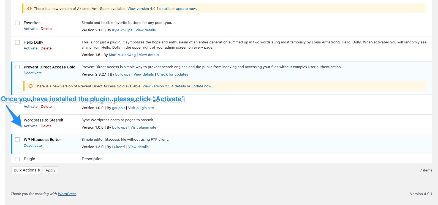Image resolution: width=438 pixels, height=205 pixels.
Task: Click the Apply button
Action: coord(50,170)
